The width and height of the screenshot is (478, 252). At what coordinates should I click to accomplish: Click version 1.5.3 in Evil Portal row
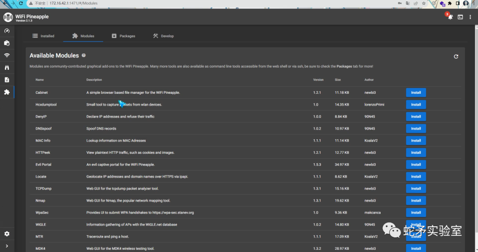click(317, 164)
